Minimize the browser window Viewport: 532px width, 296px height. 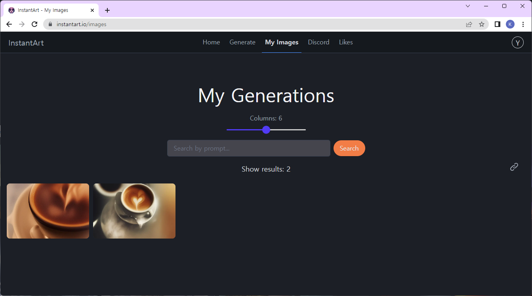point(486,6)
